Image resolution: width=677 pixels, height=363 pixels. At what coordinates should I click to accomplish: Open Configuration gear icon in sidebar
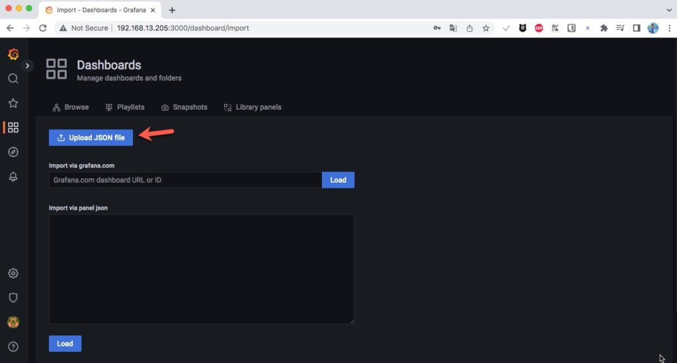13,273
